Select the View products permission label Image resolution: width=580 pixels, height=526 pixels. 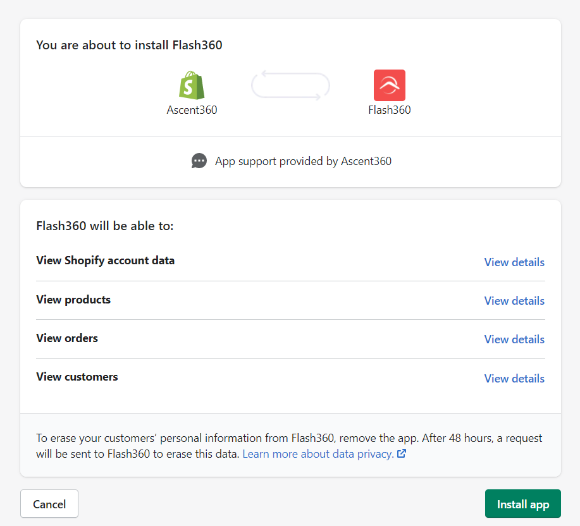pos(73,300)
